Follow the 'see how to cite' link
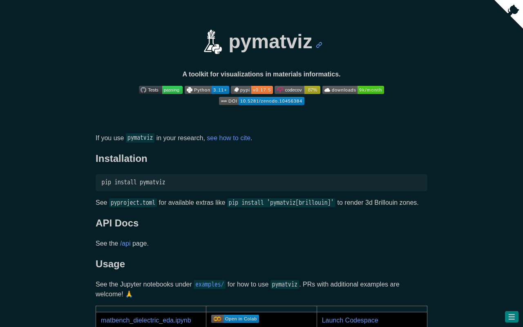This screenshot has height=327, width=523. 228,138
